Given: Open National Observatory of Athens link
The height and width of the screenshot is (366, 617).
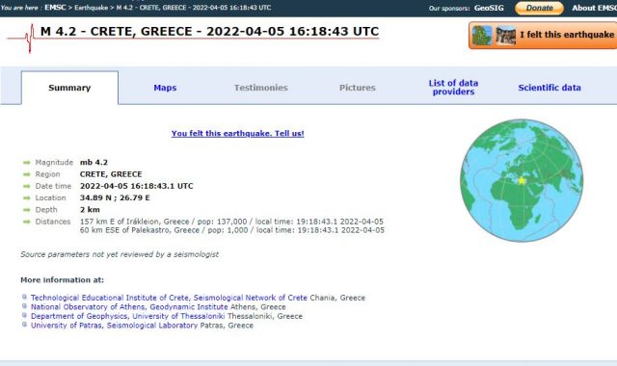Looking at the screenshot, I should click(x=129, y=306).
